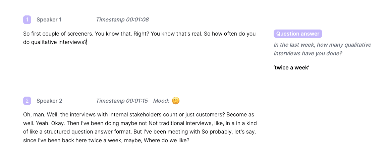The height and width of the screenshot is (157, 389).
Task: Jump to Timestamp 00:01:08
Action: click(x=122, y=20)
